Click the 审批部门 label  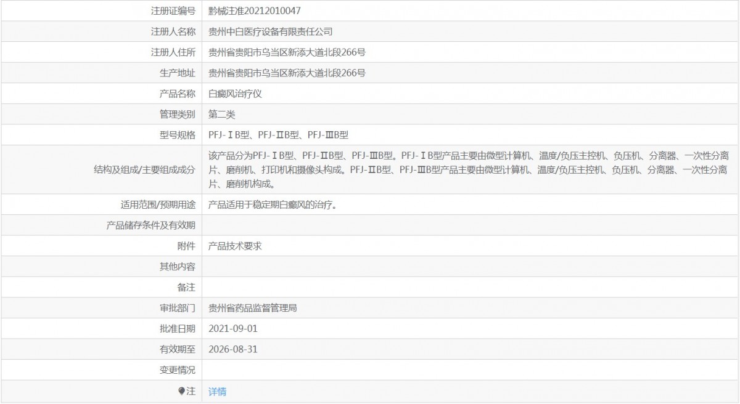178,308
